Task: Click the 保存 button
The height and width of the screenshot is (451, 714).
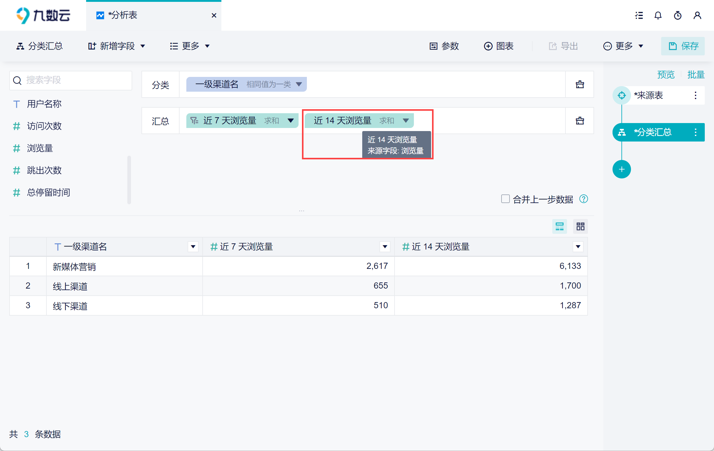Action: click(x=683, y=46)
